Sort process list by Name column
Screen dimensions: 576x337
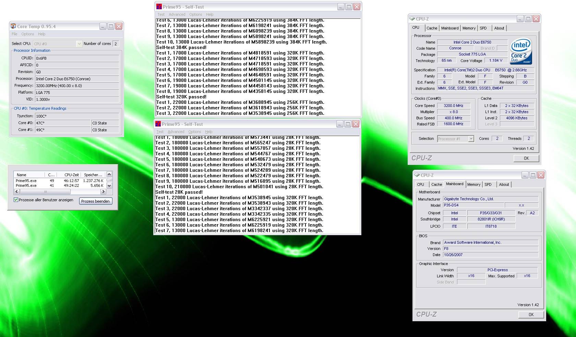pos(29,174)
